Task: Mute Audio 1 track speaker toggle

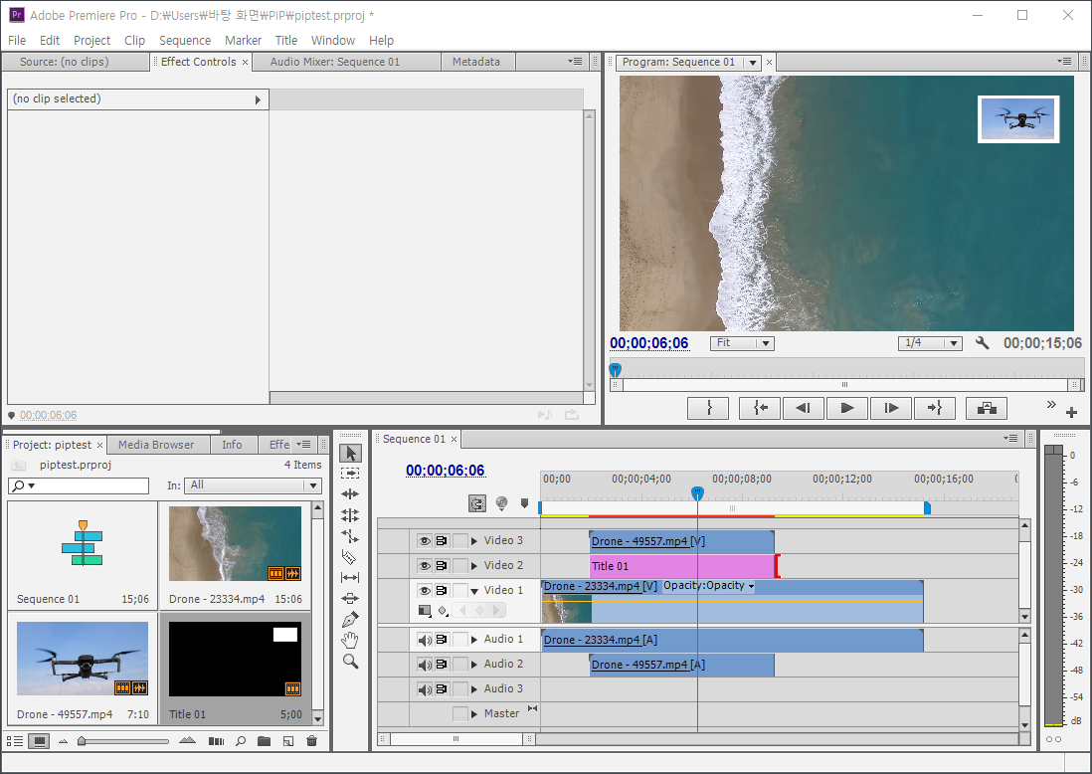Action: (425, 640)
